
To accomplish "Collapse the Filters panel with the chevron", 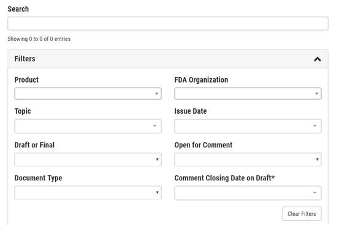I will coord(317,59).
